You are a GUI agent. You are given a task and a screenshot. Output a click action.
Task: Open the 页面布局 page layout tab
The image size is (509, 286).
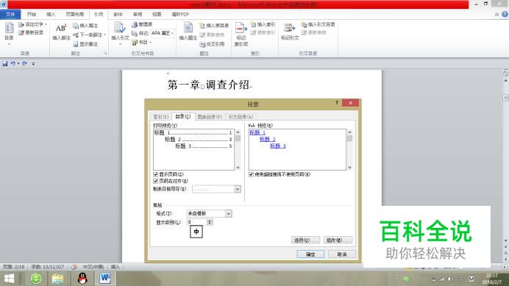point(75,14)
